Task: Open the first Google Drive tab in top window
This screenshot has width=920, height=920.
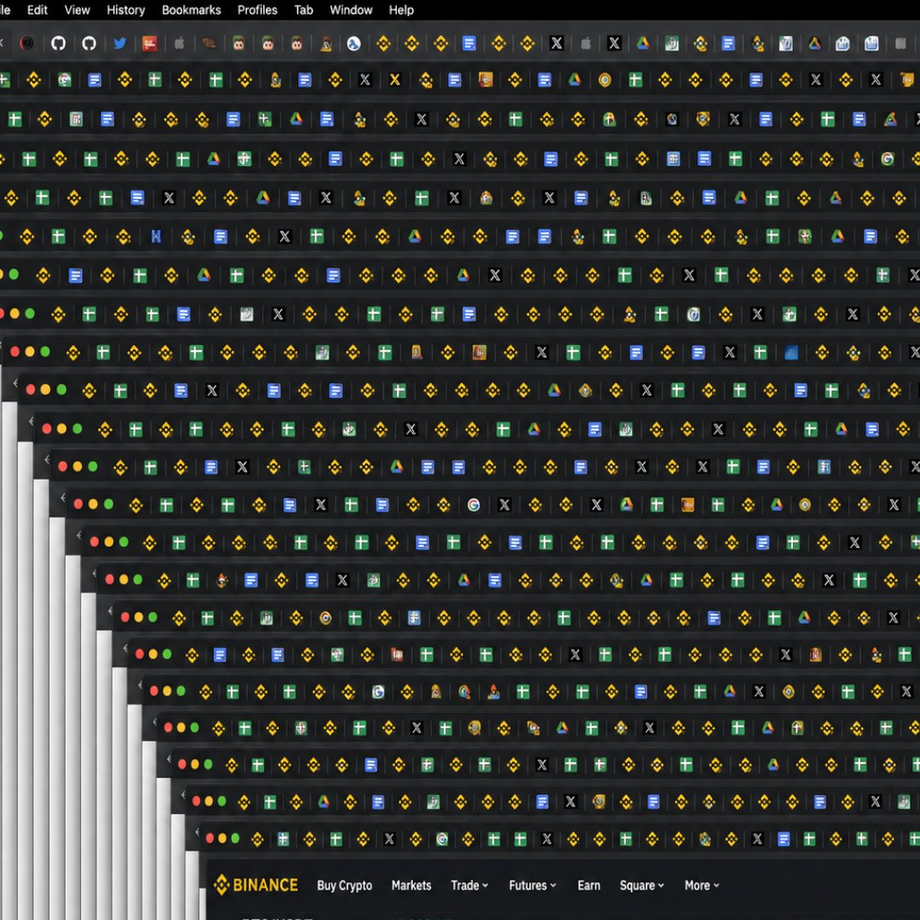Action: (x=643, y=43)
